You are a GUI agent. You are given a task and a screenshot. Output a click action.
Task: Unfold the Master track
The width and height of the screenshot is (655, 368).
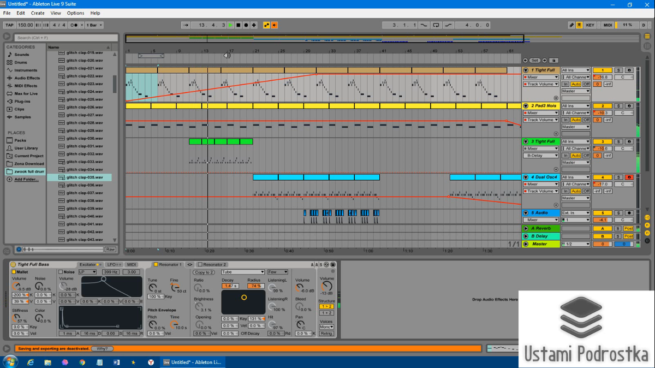526,244
